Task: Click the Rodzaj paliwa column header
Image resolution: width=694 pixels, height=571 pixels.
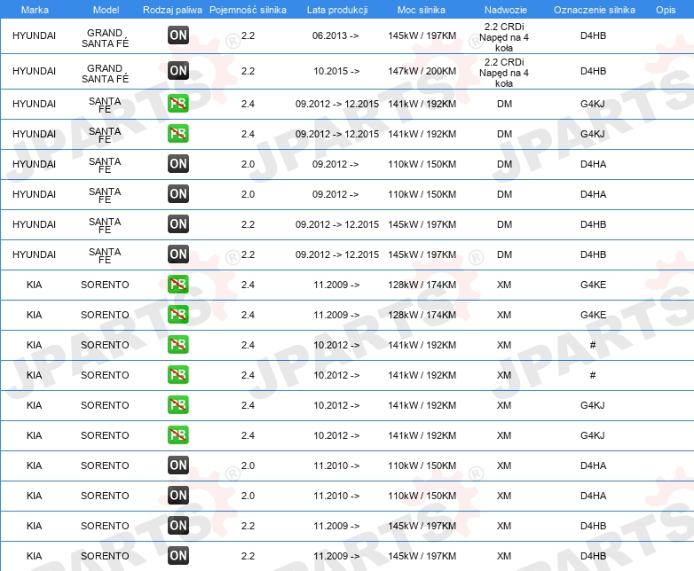Action: pyautogui.click(x=172, y=10)
